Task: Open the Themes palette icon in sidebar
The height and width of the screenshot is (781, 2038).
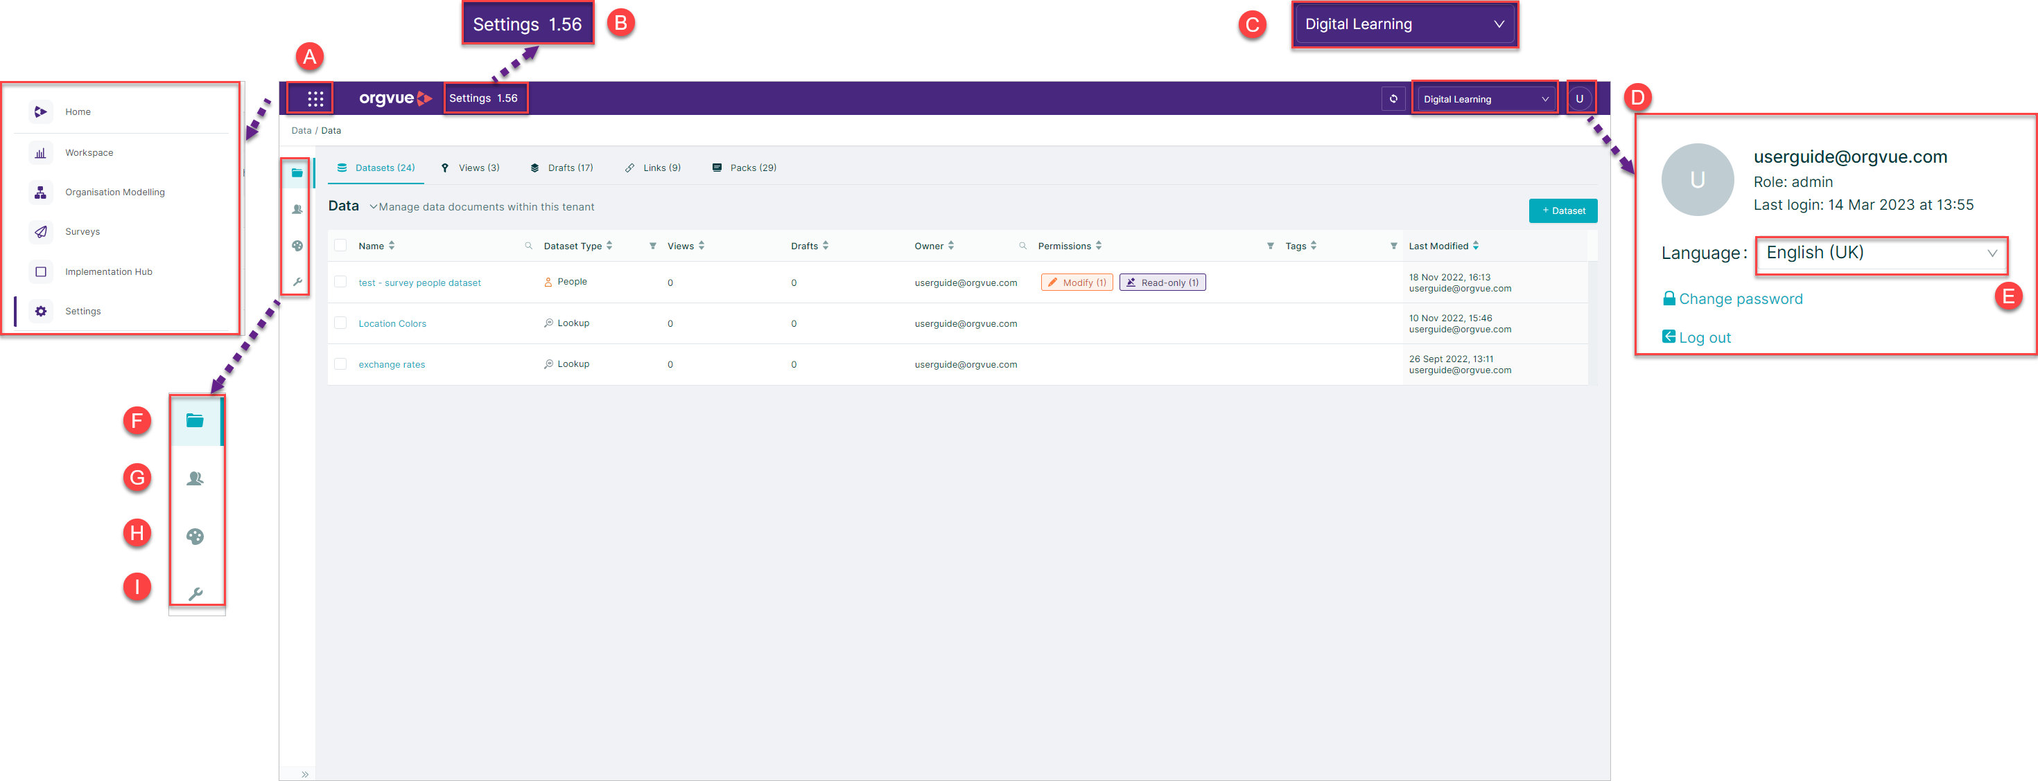Action: tap(297, 246)
